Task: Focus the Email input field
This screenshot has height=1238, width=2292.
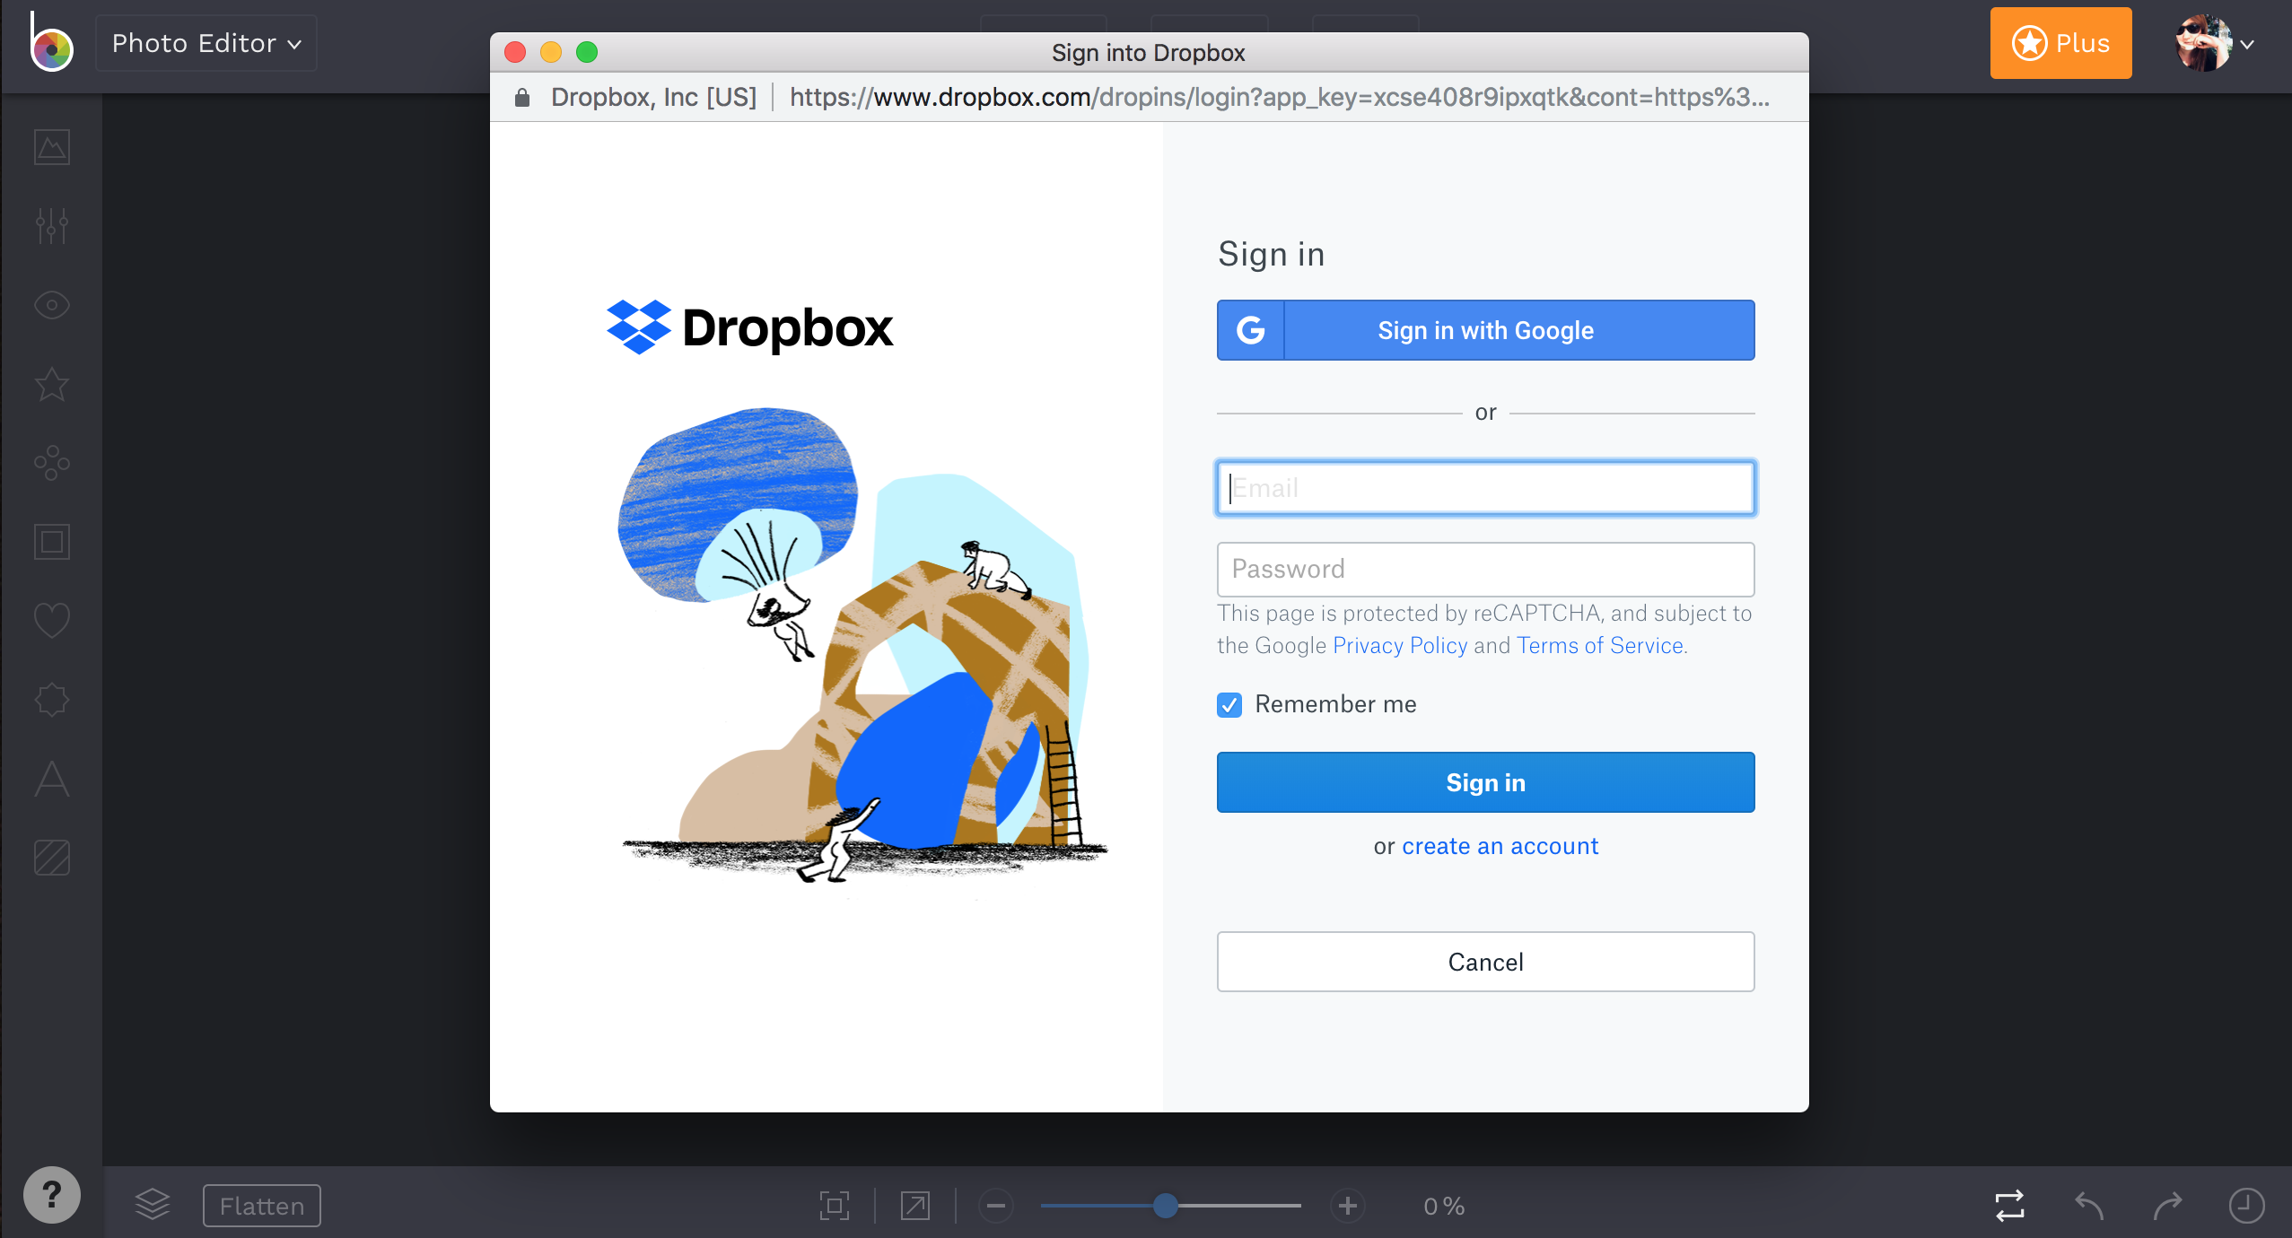Action: click(x=1486, y=488)
